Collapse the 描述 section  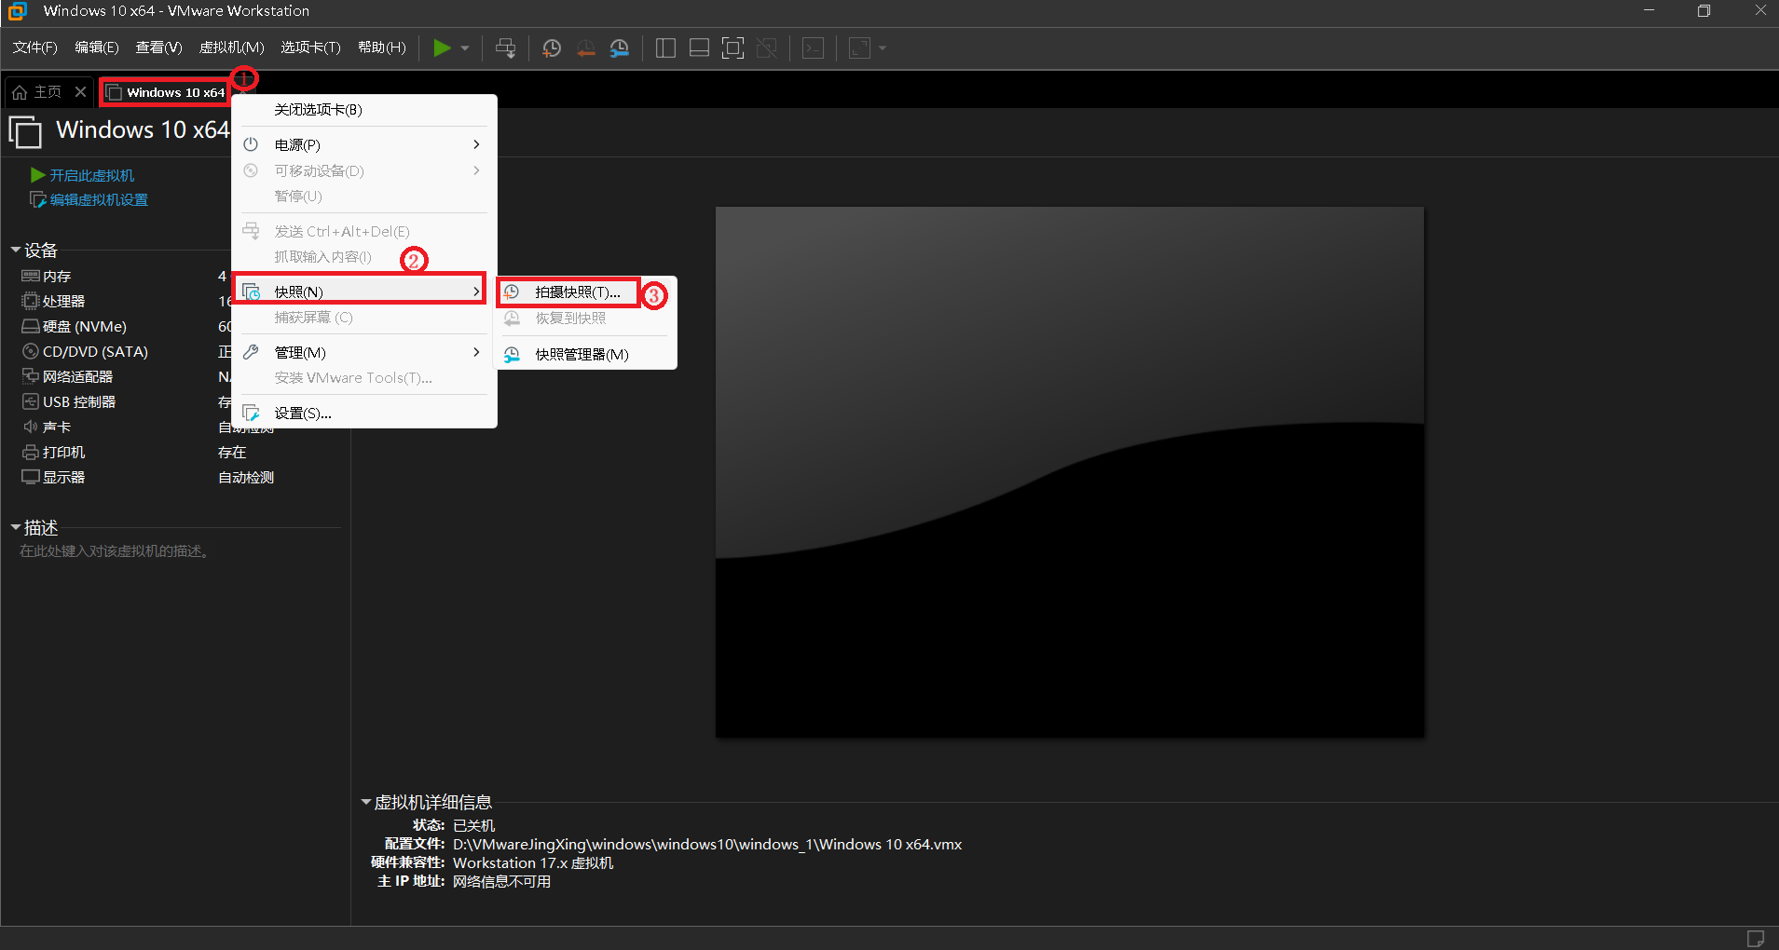pos(16,527)
